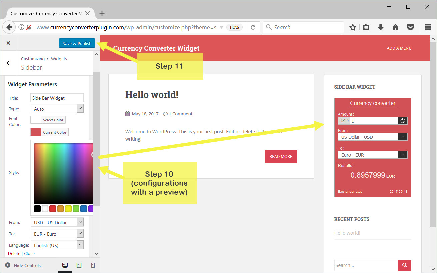Open the Exchange rates link in widget
This screenshot has width=437, height=273.
[x=350, y=191]
